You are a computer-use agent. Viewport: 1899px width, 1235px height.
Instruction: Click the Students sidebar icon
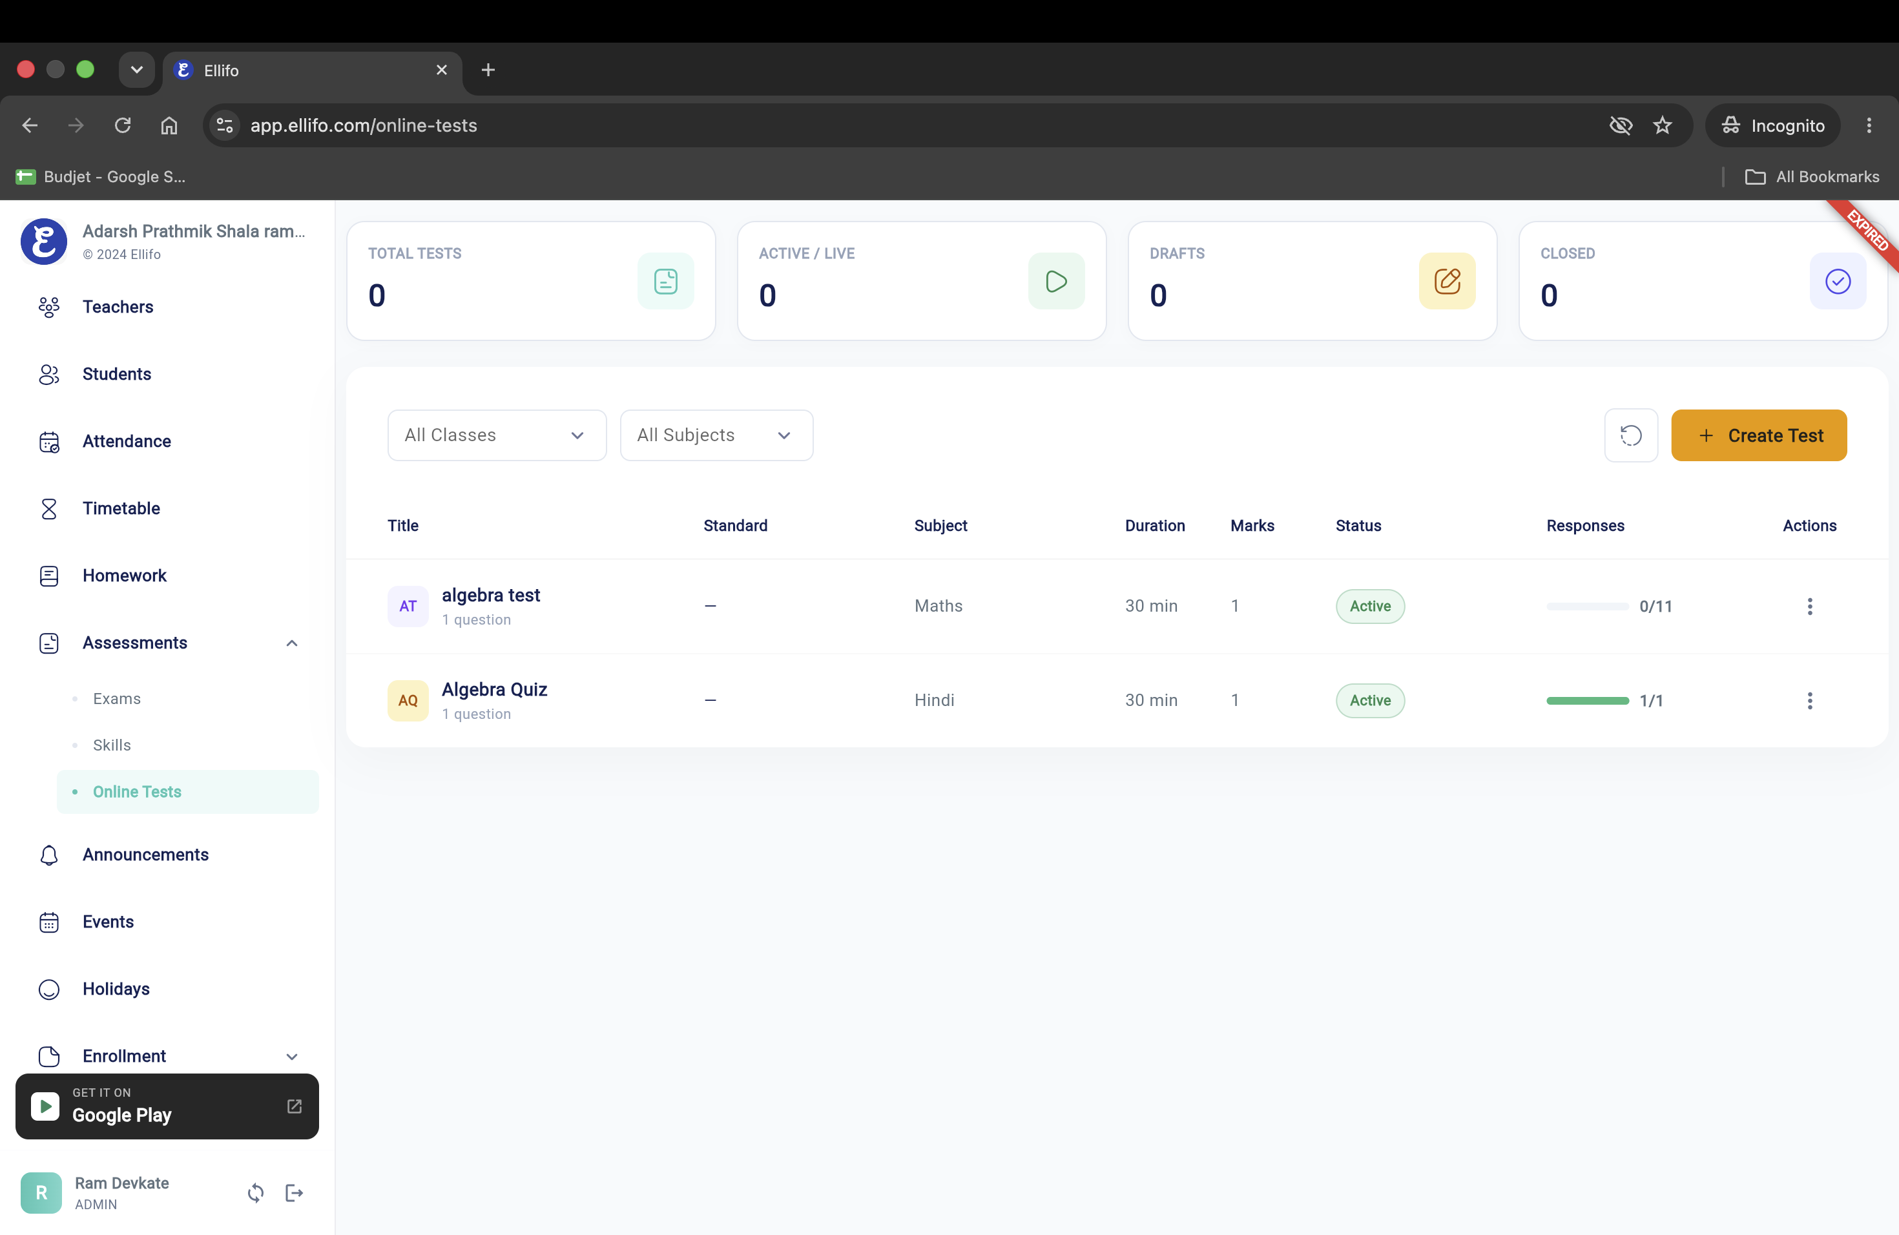[48, 374]
